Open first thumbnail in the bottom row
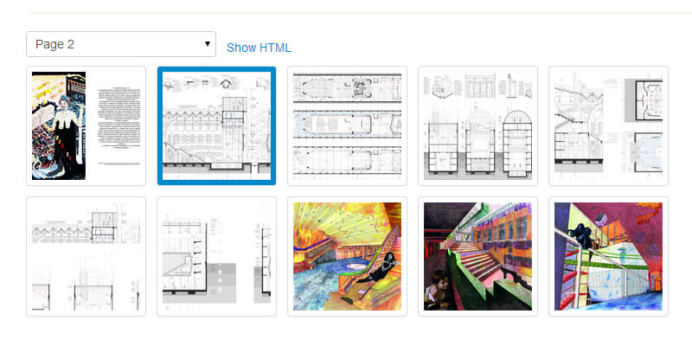Screen dimensions: 692x346 tap(86, 256)
